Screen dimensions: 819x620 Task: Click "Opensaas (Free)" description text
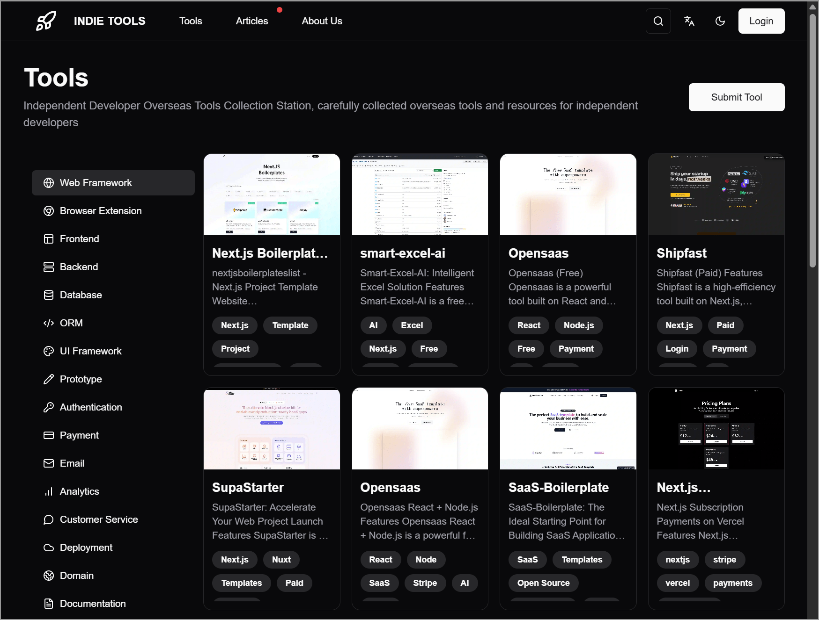point(546,273)
